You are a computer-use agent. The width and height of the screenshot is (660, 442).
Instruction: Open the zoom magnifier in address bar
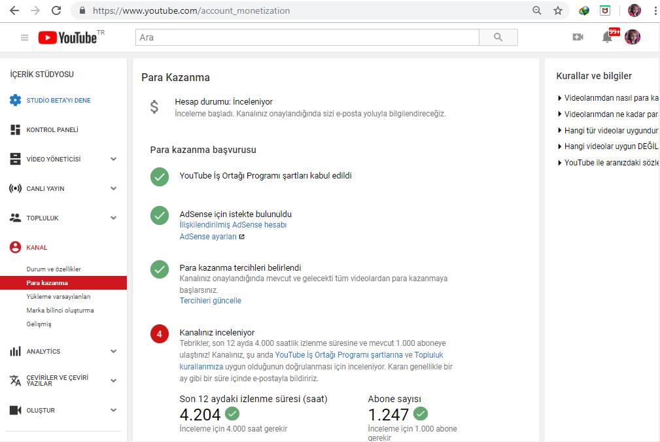536,10
